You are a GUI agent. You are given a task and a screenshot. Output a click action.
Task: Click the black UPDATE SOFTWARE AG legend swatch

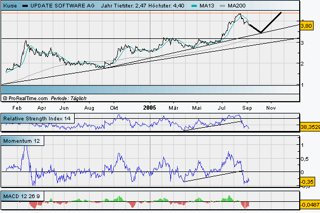[25, 6]
